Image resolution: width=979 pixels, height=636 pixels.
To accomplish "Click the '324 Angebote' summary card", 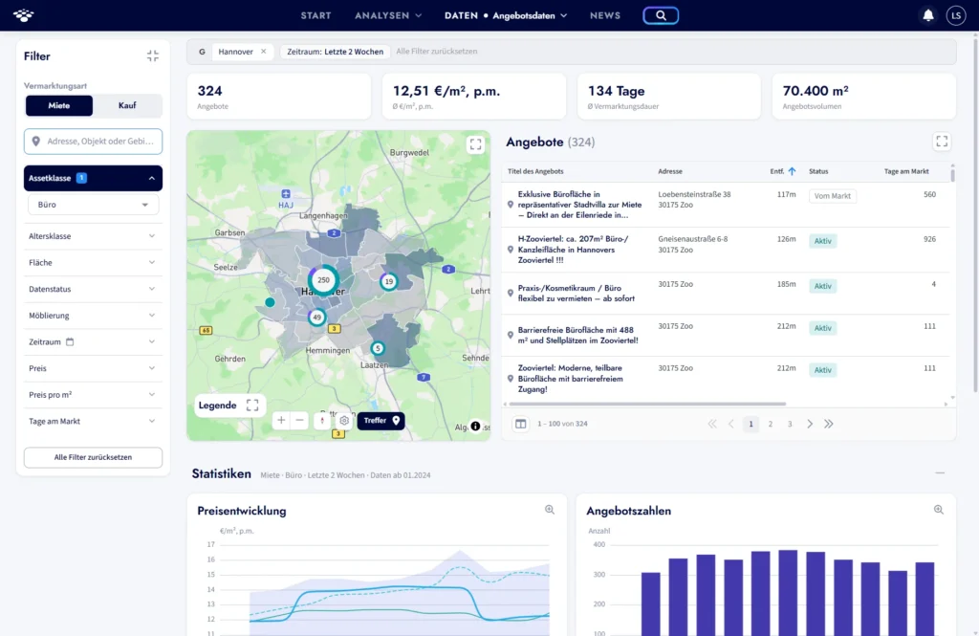I will (278, 97).
